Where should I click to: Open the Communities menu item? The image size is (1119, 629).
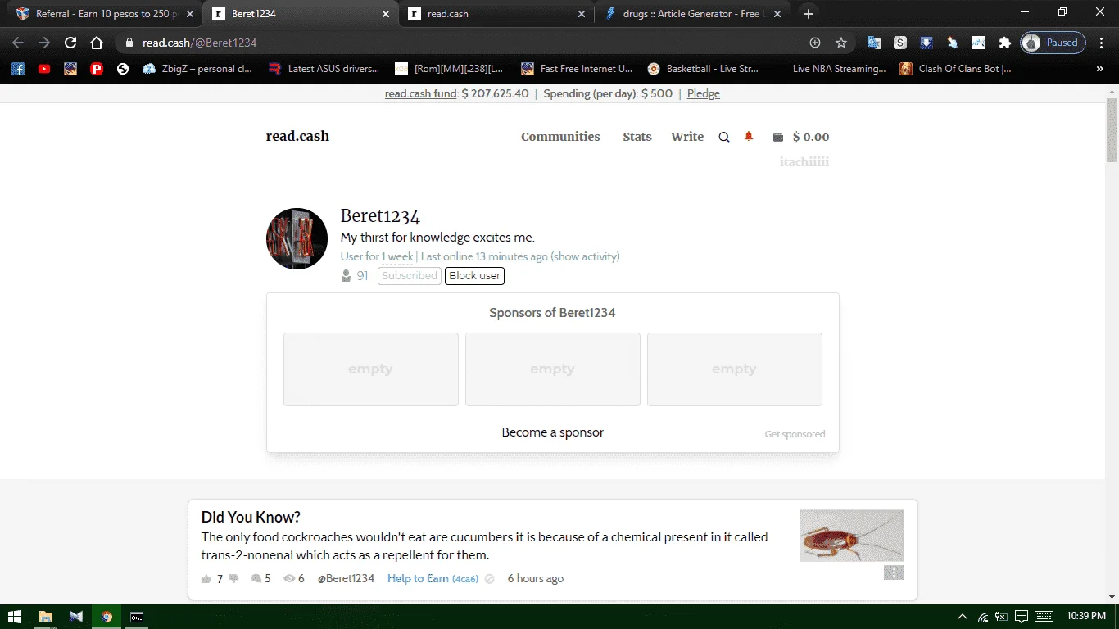pos(560,137)
